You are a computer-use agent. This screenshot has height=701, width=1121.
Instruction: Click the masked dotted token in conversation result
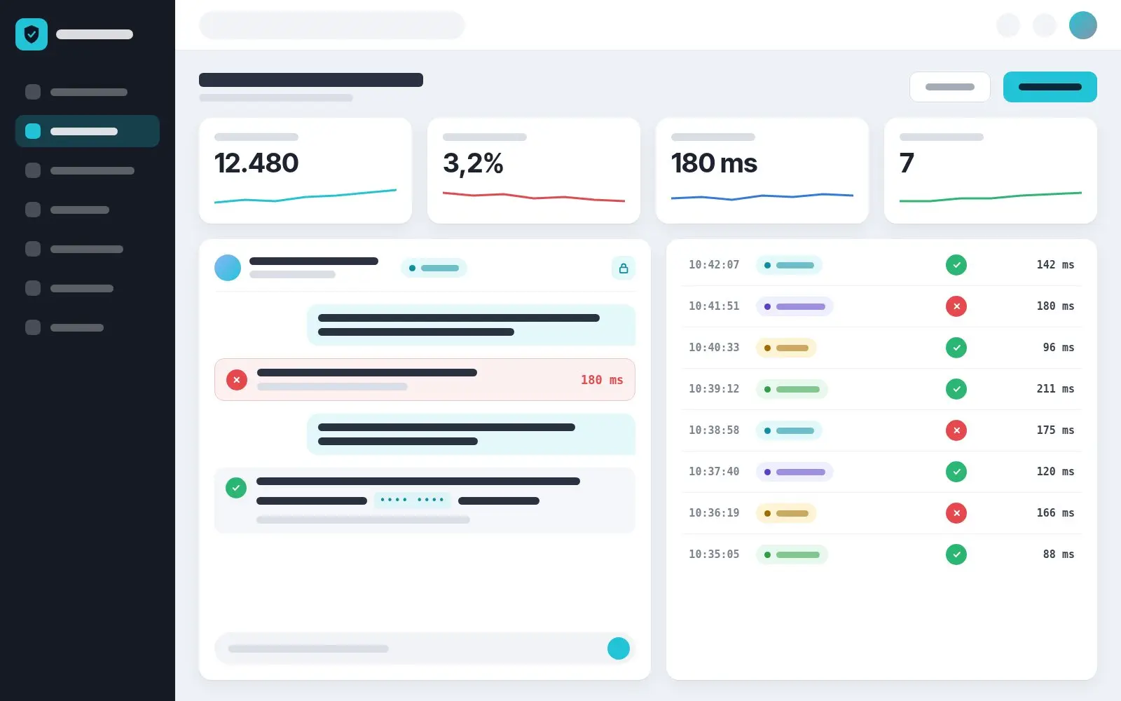click(x=412, y=501)
